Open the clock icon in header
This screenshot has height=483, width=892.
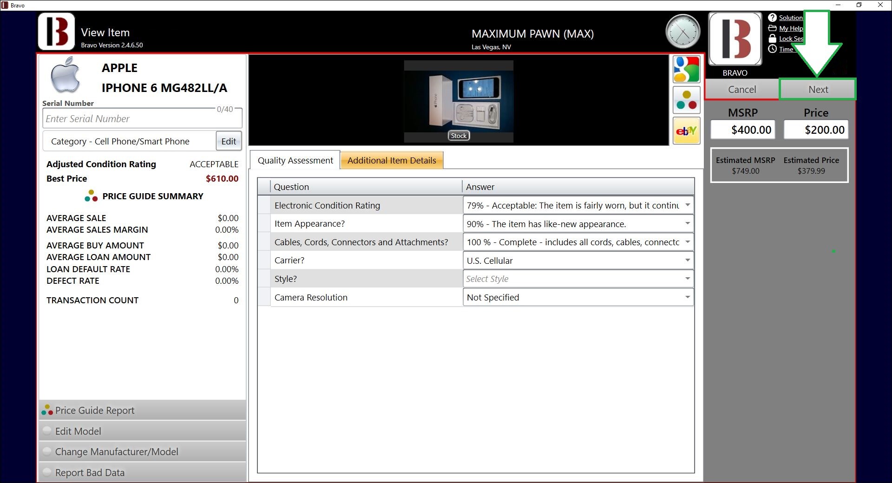[682, 32]
